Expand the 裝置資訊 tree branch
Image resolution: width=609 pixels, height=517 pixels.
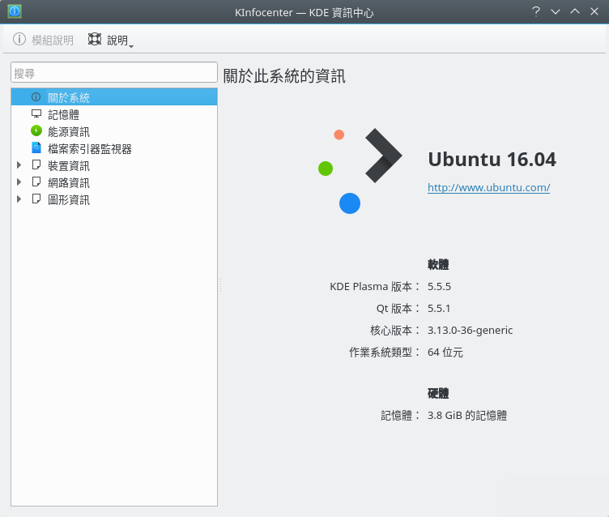click(19, 165)
